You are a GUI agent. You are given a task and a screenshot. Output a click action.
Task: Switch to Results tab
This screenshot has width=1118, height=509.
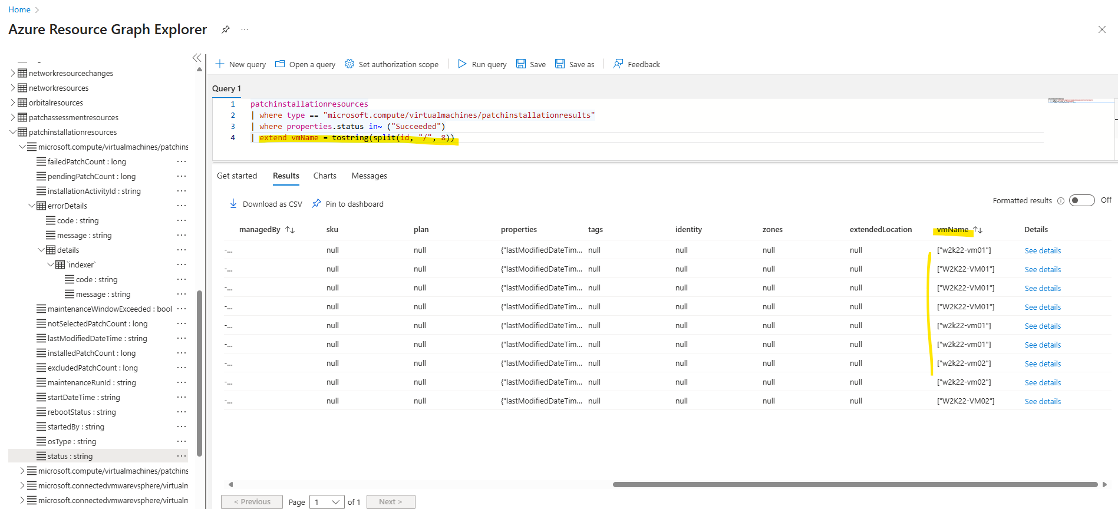click(x=286, y=176)
